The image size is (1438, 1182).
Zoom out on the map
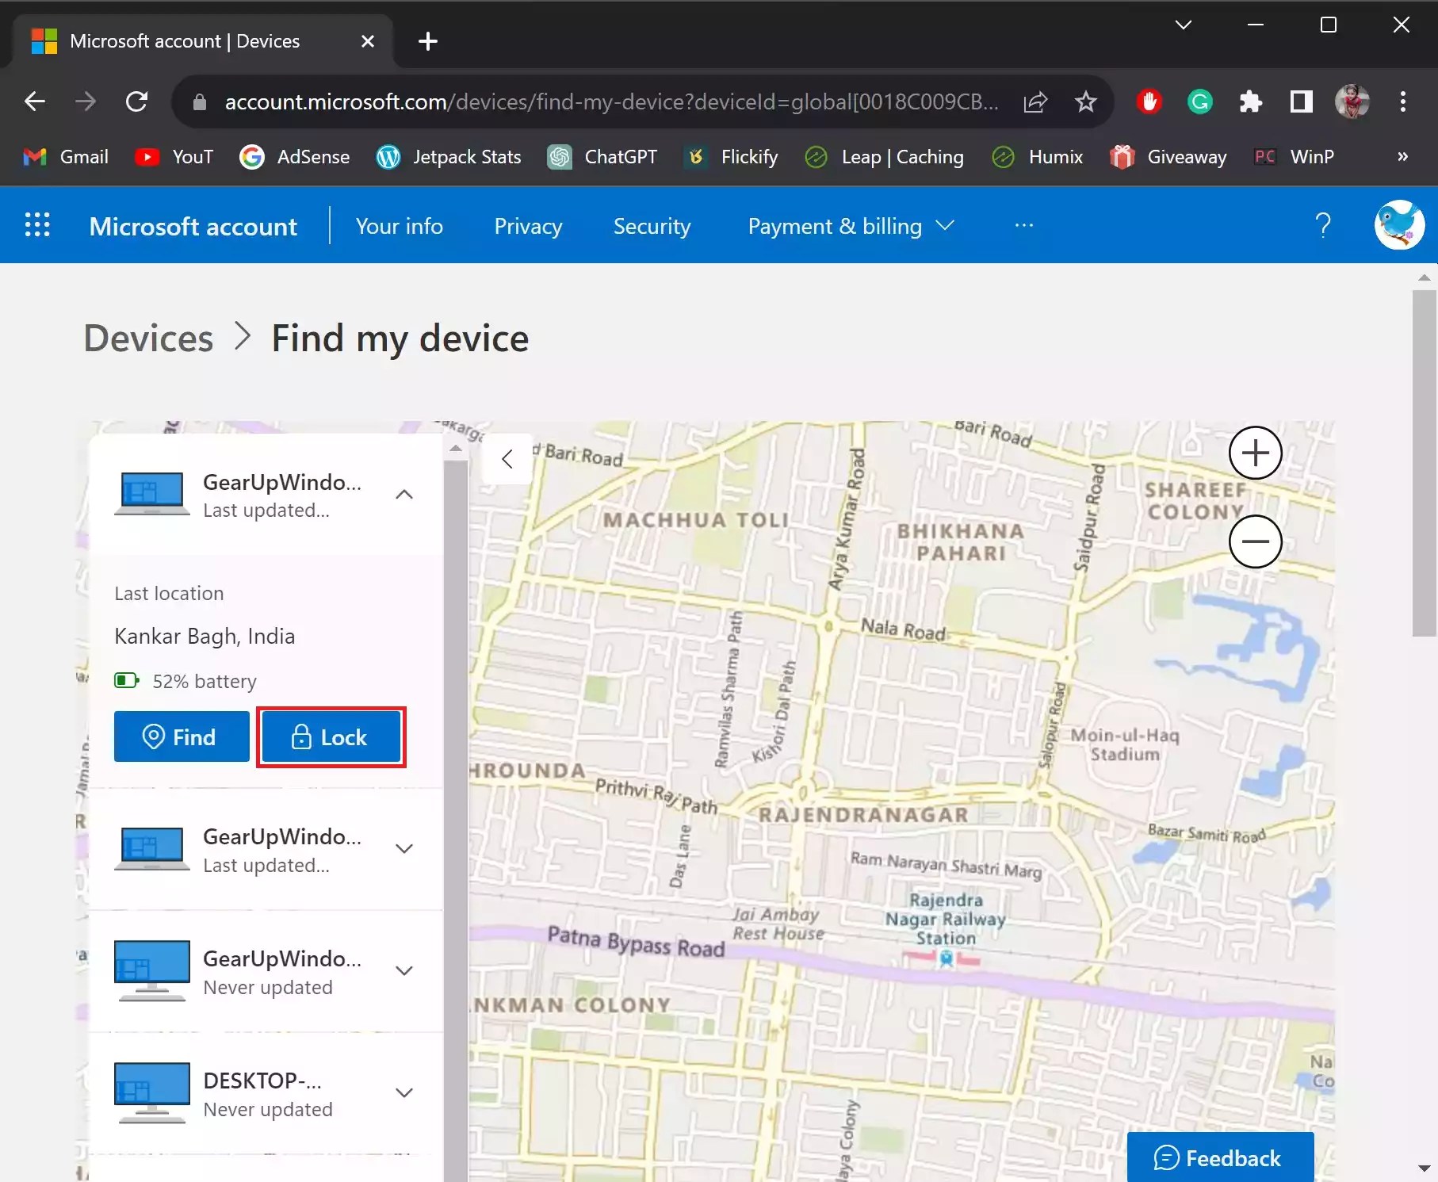(x=1255, y=541)
